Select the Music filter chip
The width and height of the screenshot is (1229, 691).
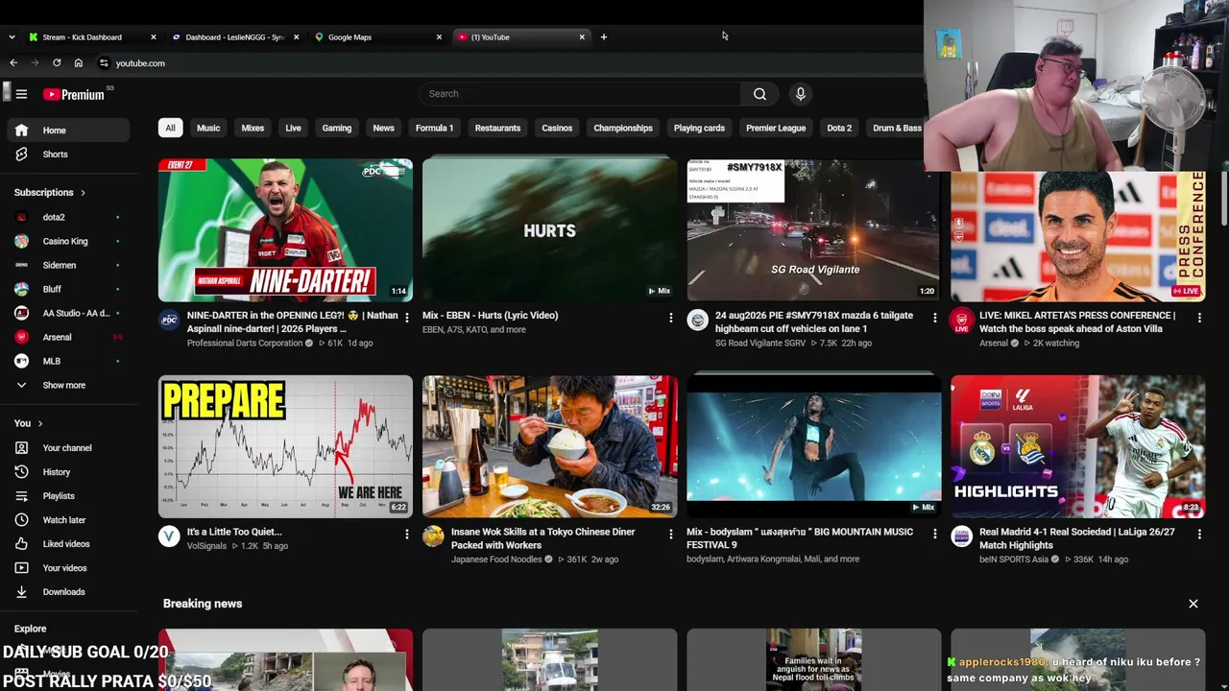pos(208,128)
